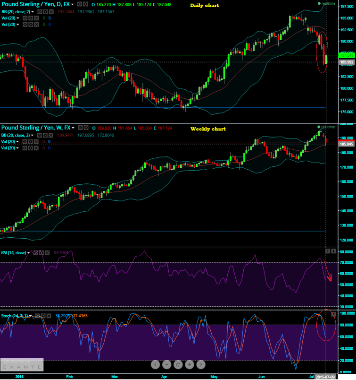This screenshot has height=380, width=356.
Task: Click the 2015-07-09 date label on time axis
Action: click(325, 377)
